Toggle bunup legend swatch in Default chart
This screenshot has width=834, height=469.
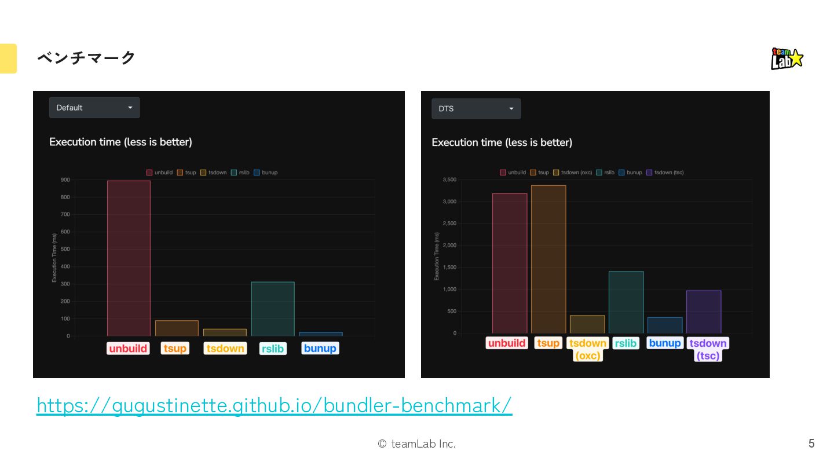[x=257, y=173]
